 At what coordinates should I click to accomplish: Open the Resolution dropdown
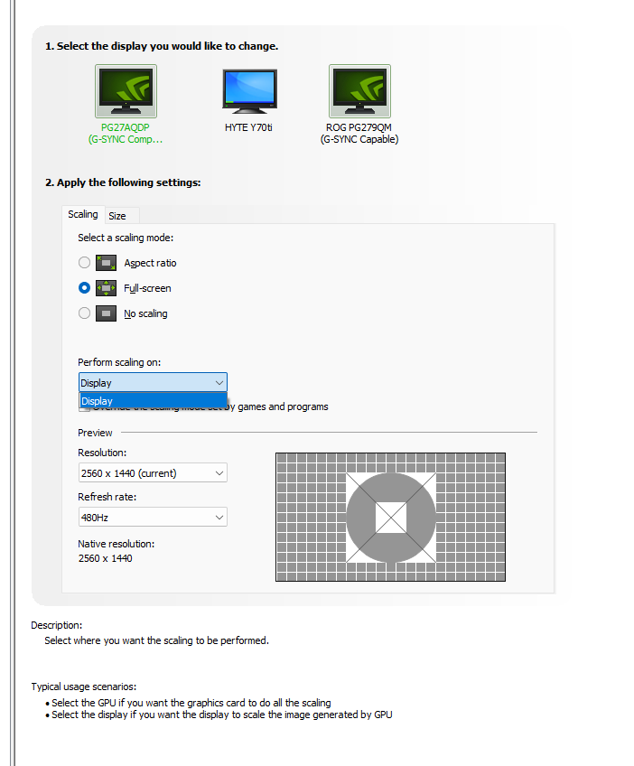tap(153, 473)
